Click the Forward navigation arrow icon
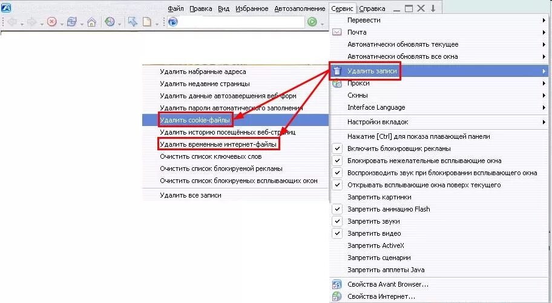The image size is (552, 303). tap(31, 22)
